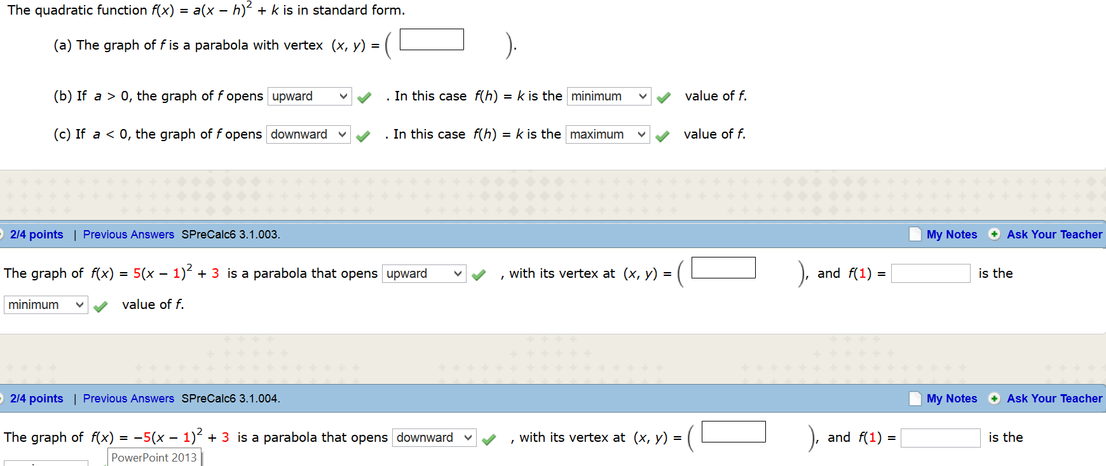
Task: Click the green plus icon beside Ask Your Teacher for 3.1.003
Action: pyautogui.click(x=994, y=234)
